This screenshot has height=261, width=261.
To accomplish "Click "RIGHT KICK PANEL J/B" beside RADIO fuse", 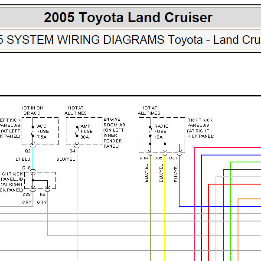I will pos(200,123).
